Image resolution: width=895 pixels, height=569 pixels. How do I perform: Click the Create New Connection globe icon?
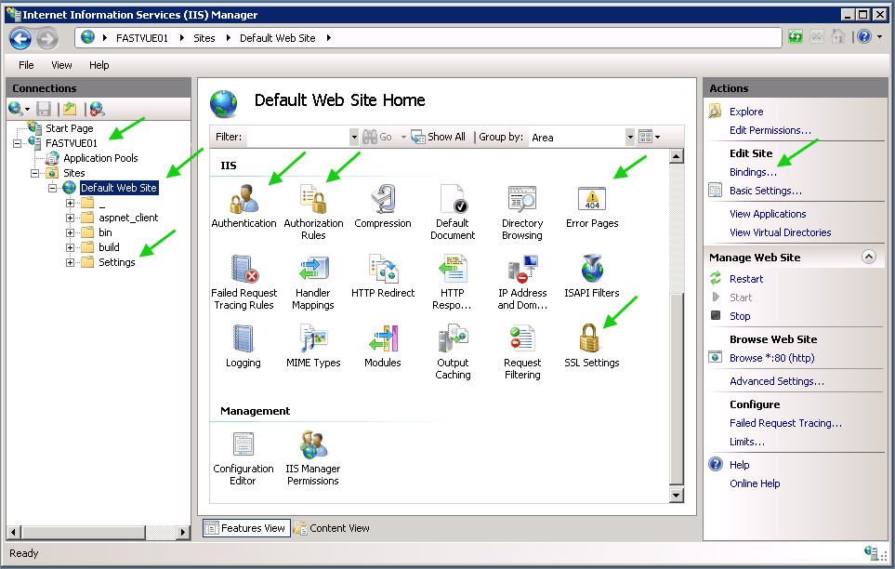pos(16,109)
